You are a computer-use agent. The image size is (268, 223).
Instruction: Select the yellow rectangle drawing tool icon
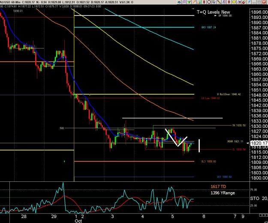tap(234, 2)
